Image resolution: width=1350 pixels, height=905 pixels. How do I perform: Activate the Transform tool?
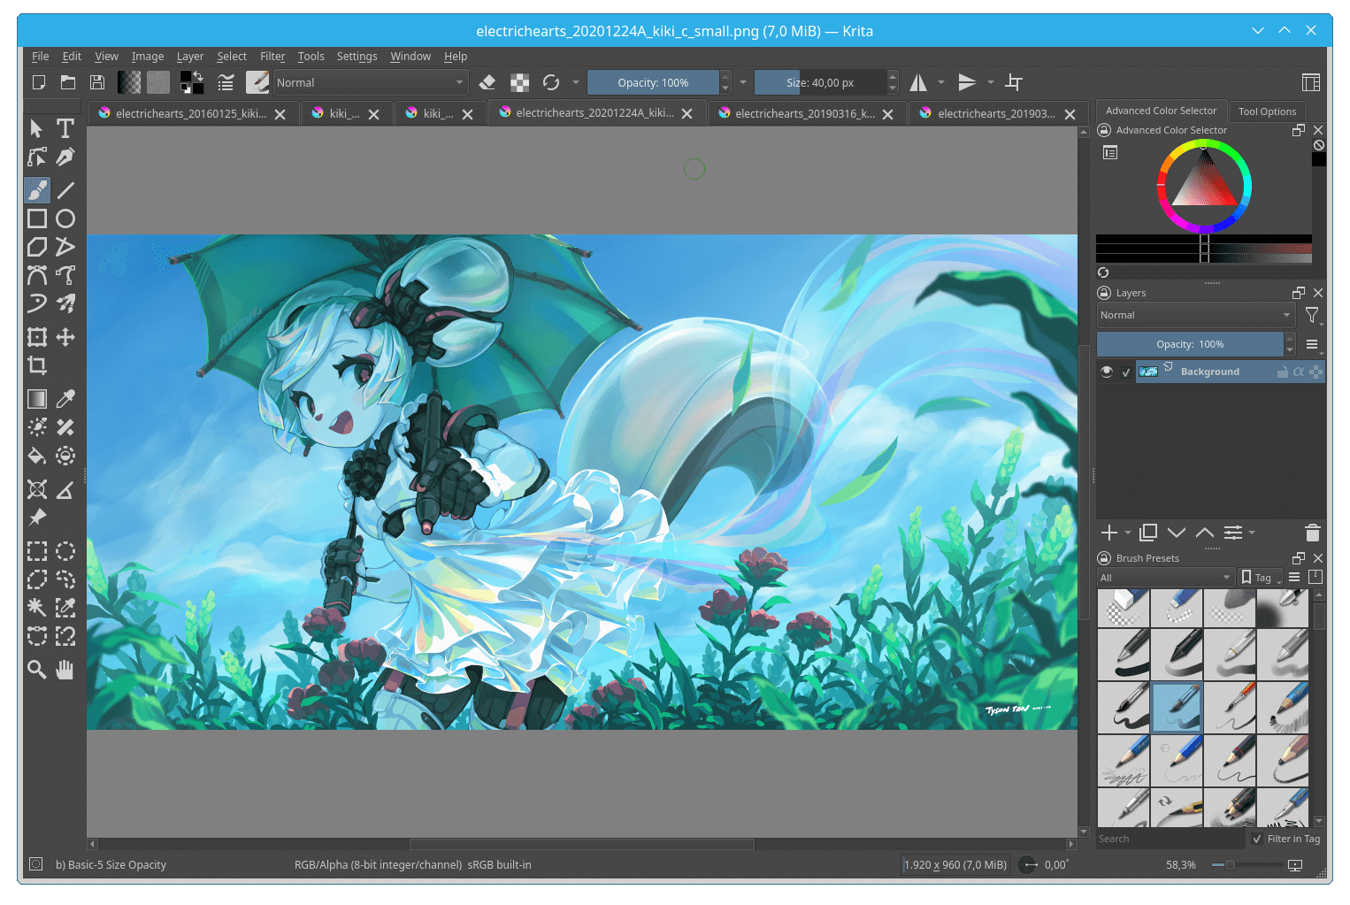37,337
